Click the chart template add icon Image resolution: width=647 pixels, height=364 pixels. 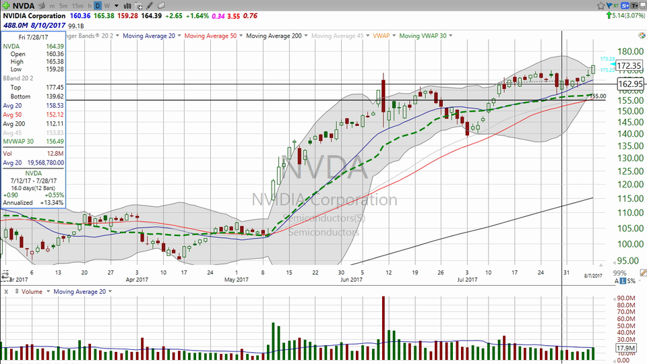tap(139, 6)
